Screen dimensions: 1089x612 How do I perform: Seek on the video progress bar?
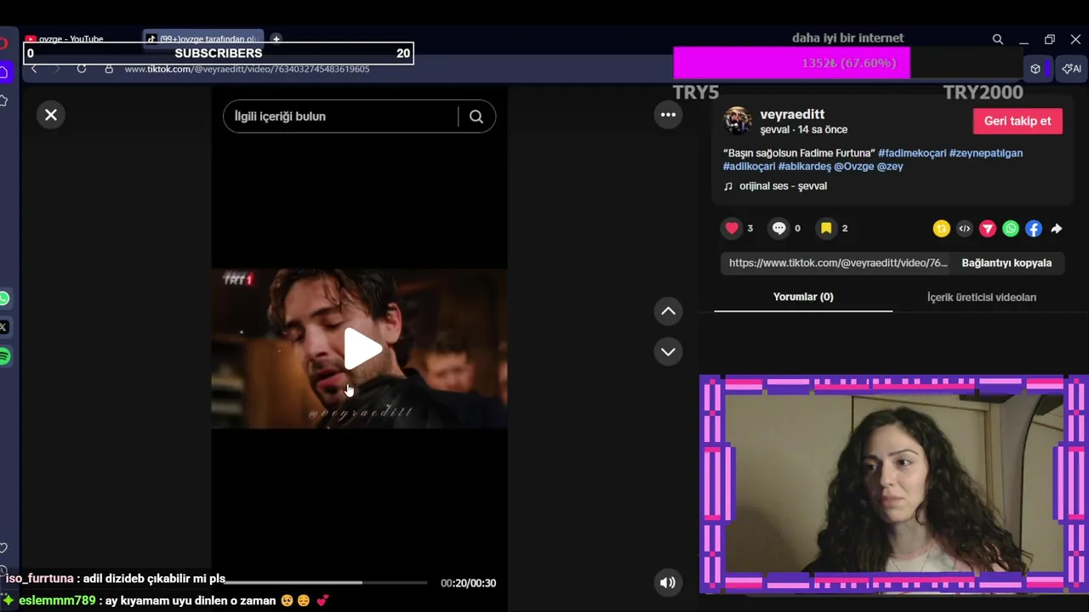pyautogui.click(x=326, y=582)
